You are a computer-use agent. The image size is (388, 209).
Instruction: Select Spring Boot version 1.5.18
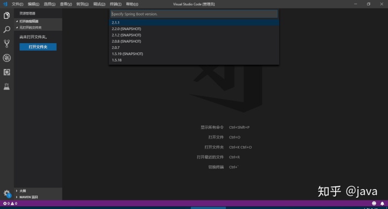(194, 60)
